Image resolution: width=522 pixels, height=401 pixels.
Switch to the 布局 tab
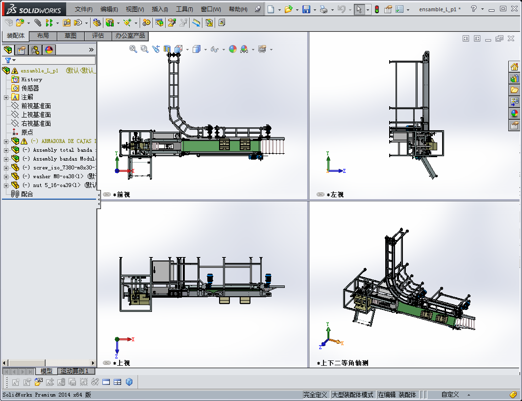(43, 36)
